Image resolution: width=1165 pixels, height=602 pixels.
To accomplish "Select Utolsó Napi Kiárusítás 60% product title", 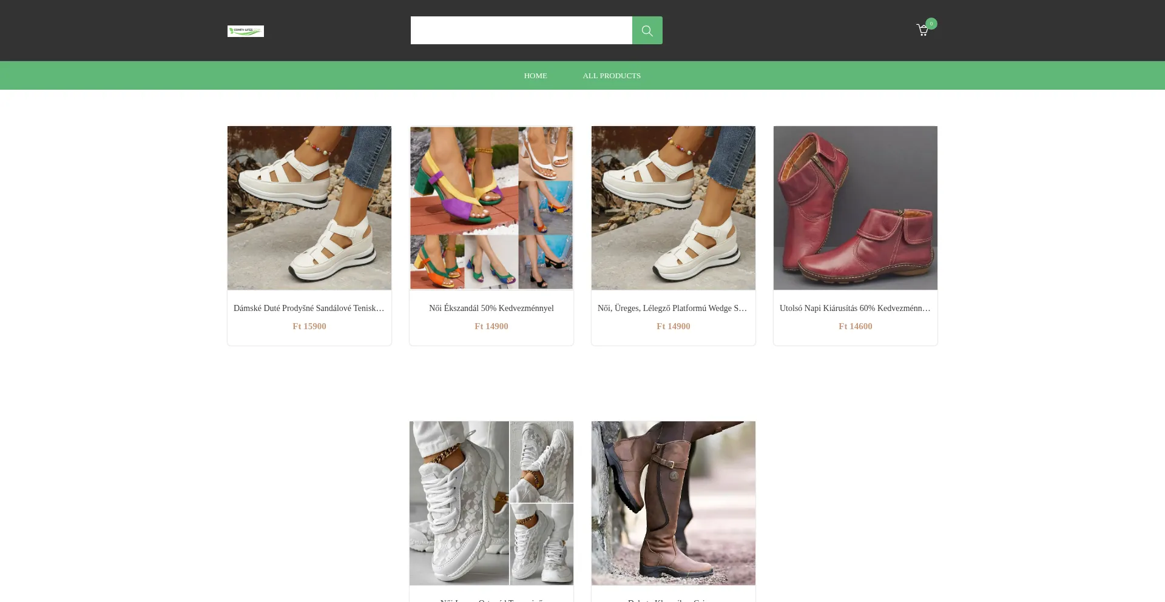I will pos(854,308).
